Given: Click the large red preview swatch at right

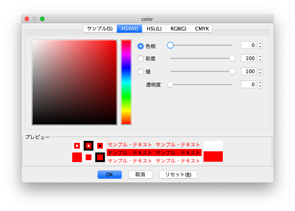Looking at the screenshot, I should tap(213, 156).
